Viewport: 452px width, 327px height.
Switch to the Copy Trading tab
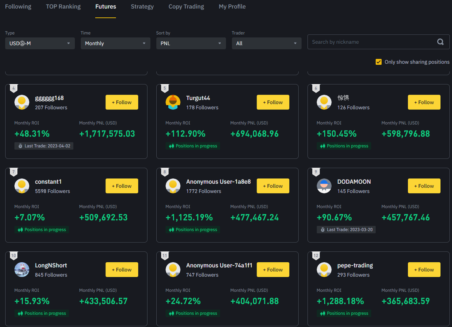click(186, 6)
